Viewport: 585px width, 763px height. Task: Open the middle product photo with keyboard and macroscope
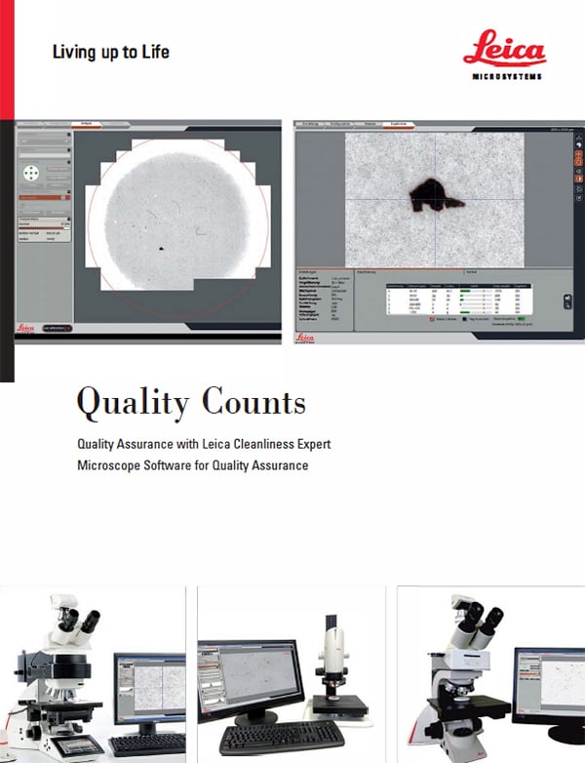(292, 674)
